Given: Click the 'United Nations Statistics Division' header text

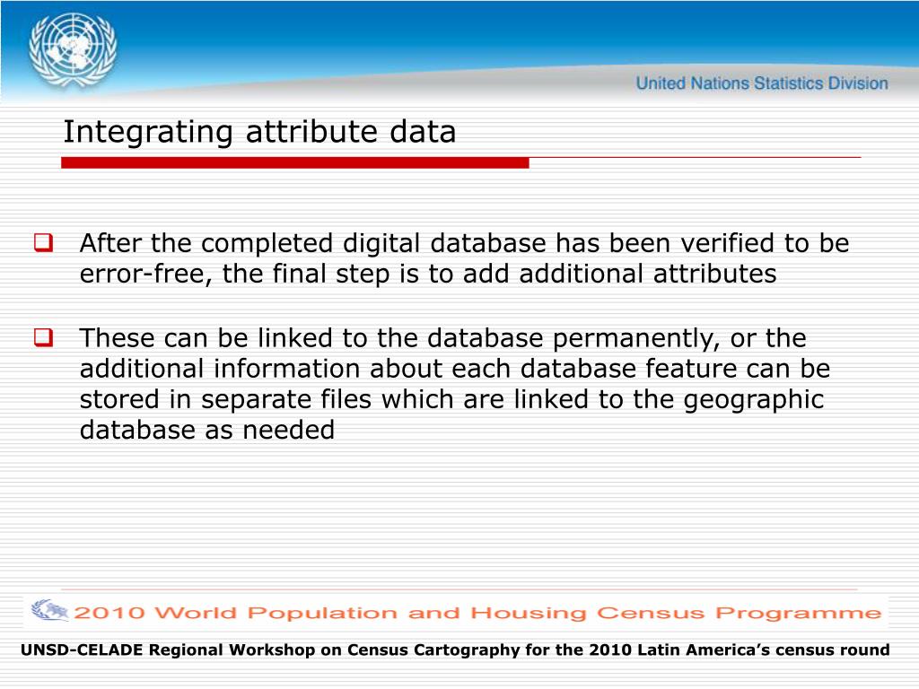Looking at the screenshot, I should [761, 83].
